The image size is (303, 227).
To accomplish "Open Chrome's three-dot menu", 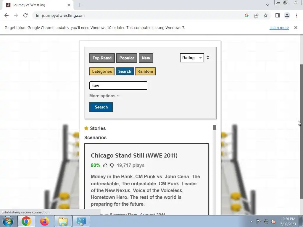I will click(x=296, y=15).
